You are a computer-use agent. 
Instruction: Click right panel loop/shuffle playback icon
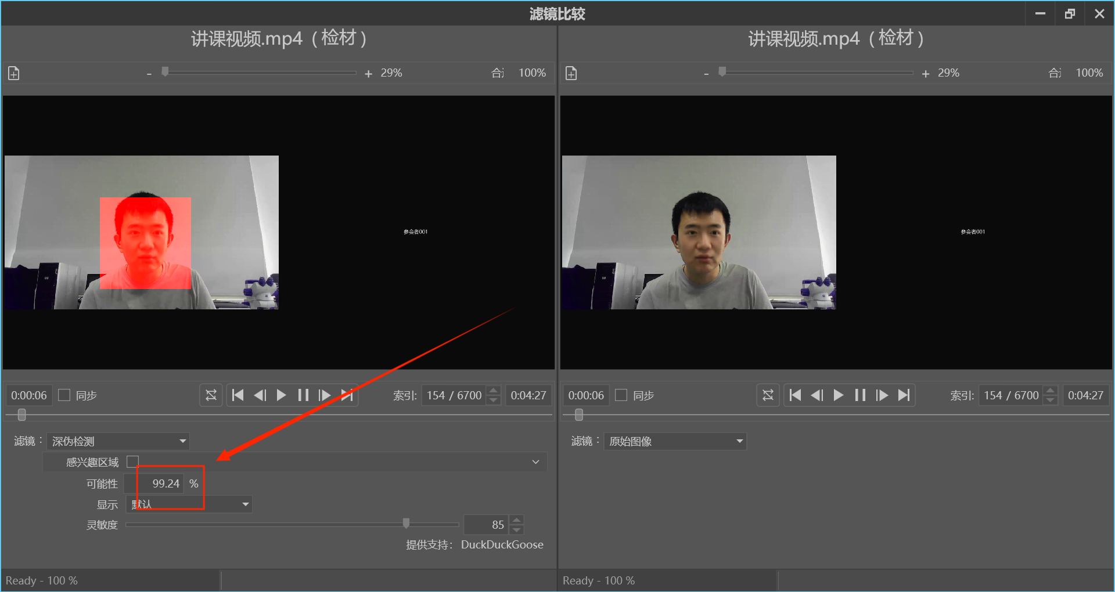tap(768, 395)
